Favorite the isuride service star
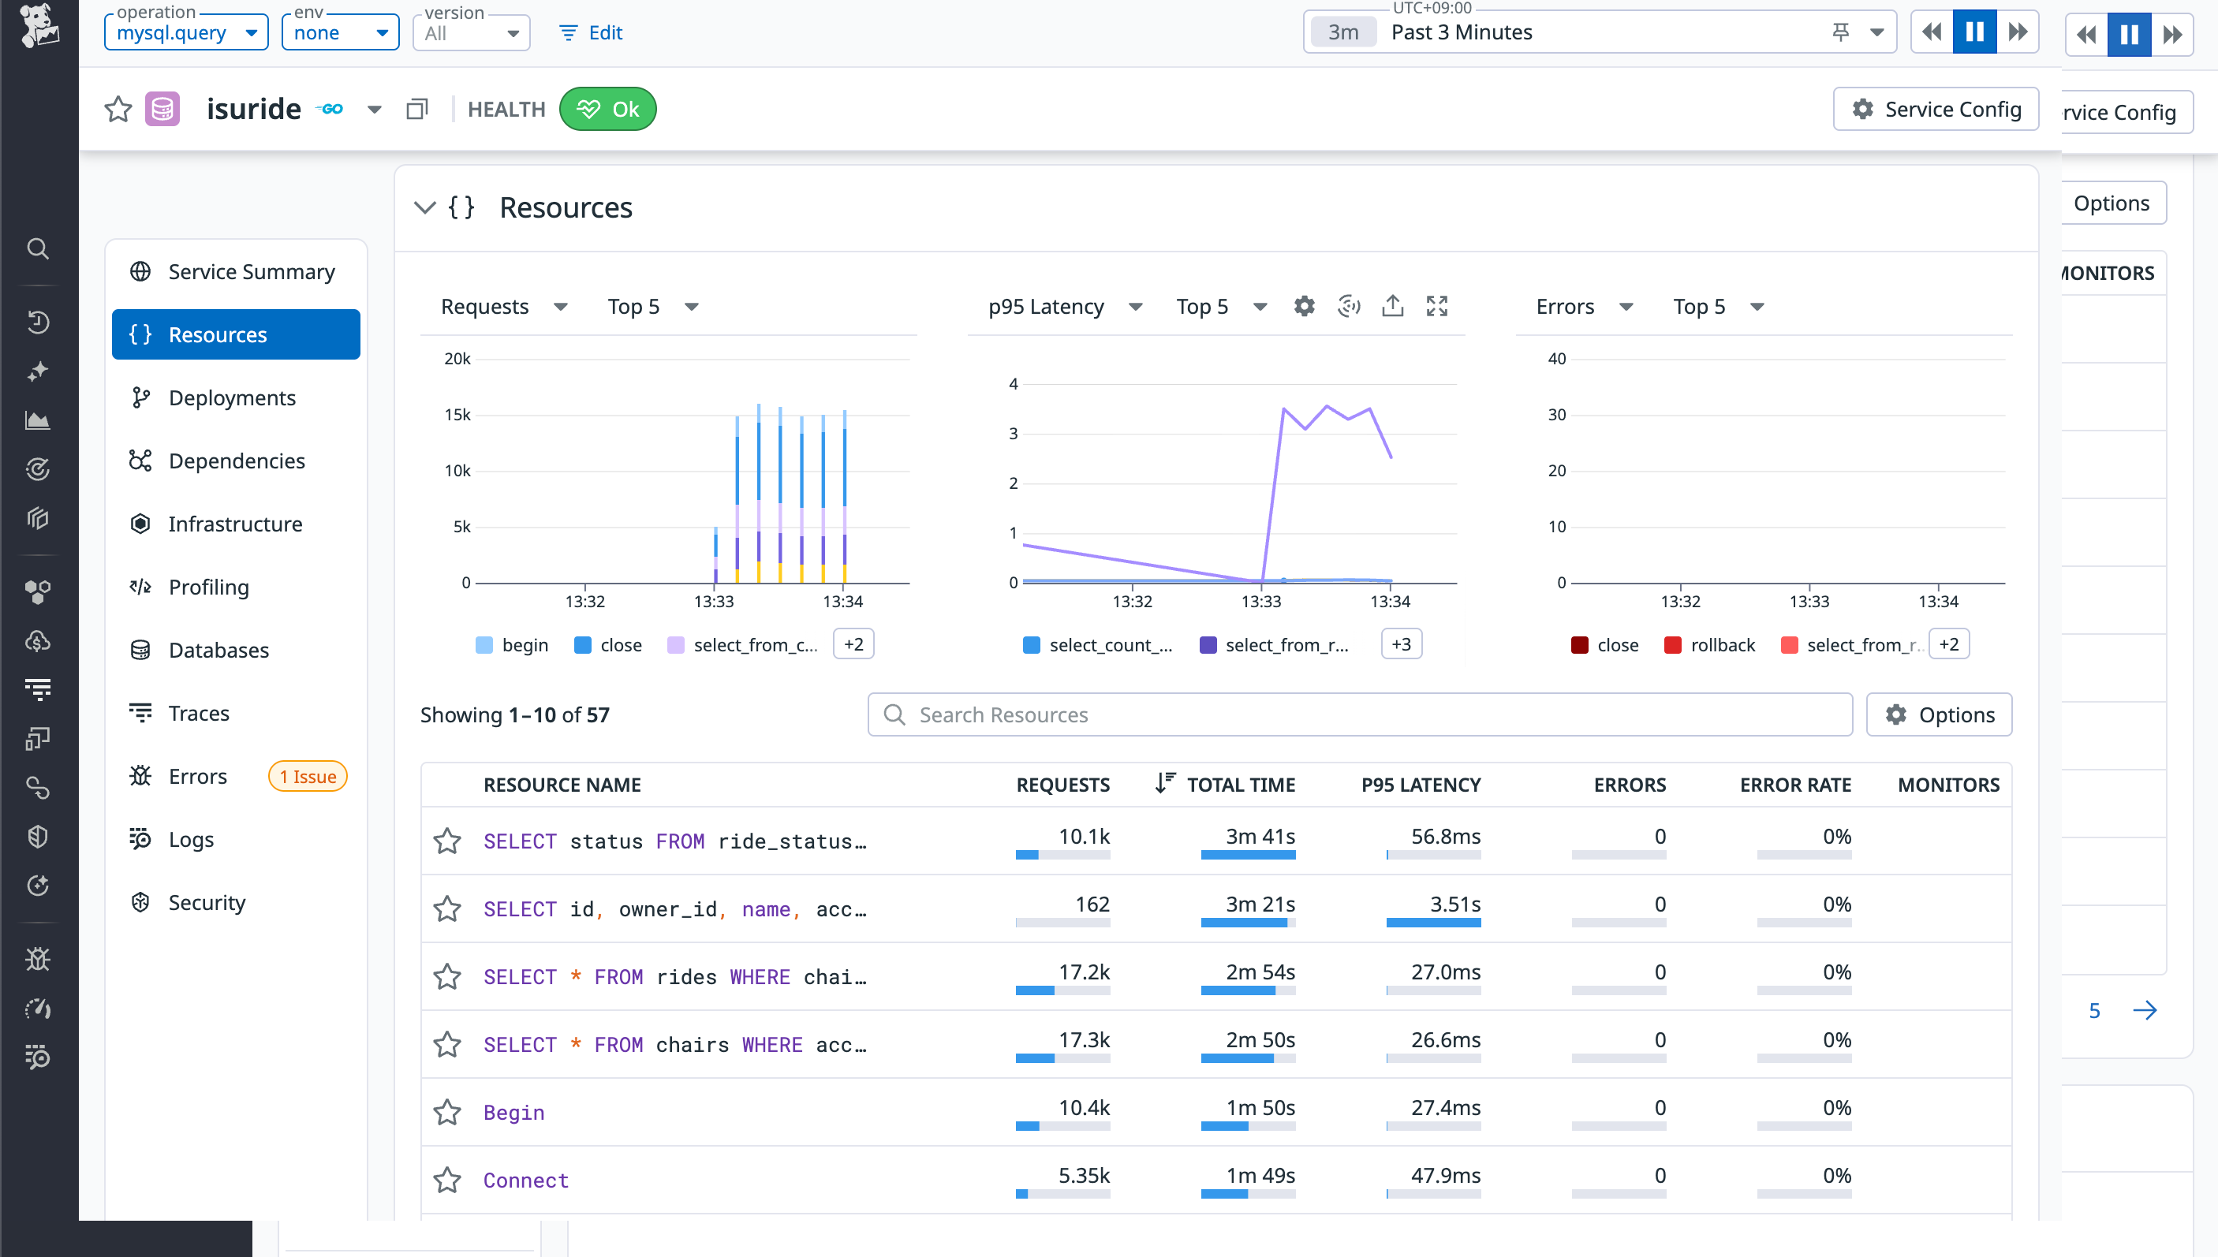 click(x=118, y=110)
